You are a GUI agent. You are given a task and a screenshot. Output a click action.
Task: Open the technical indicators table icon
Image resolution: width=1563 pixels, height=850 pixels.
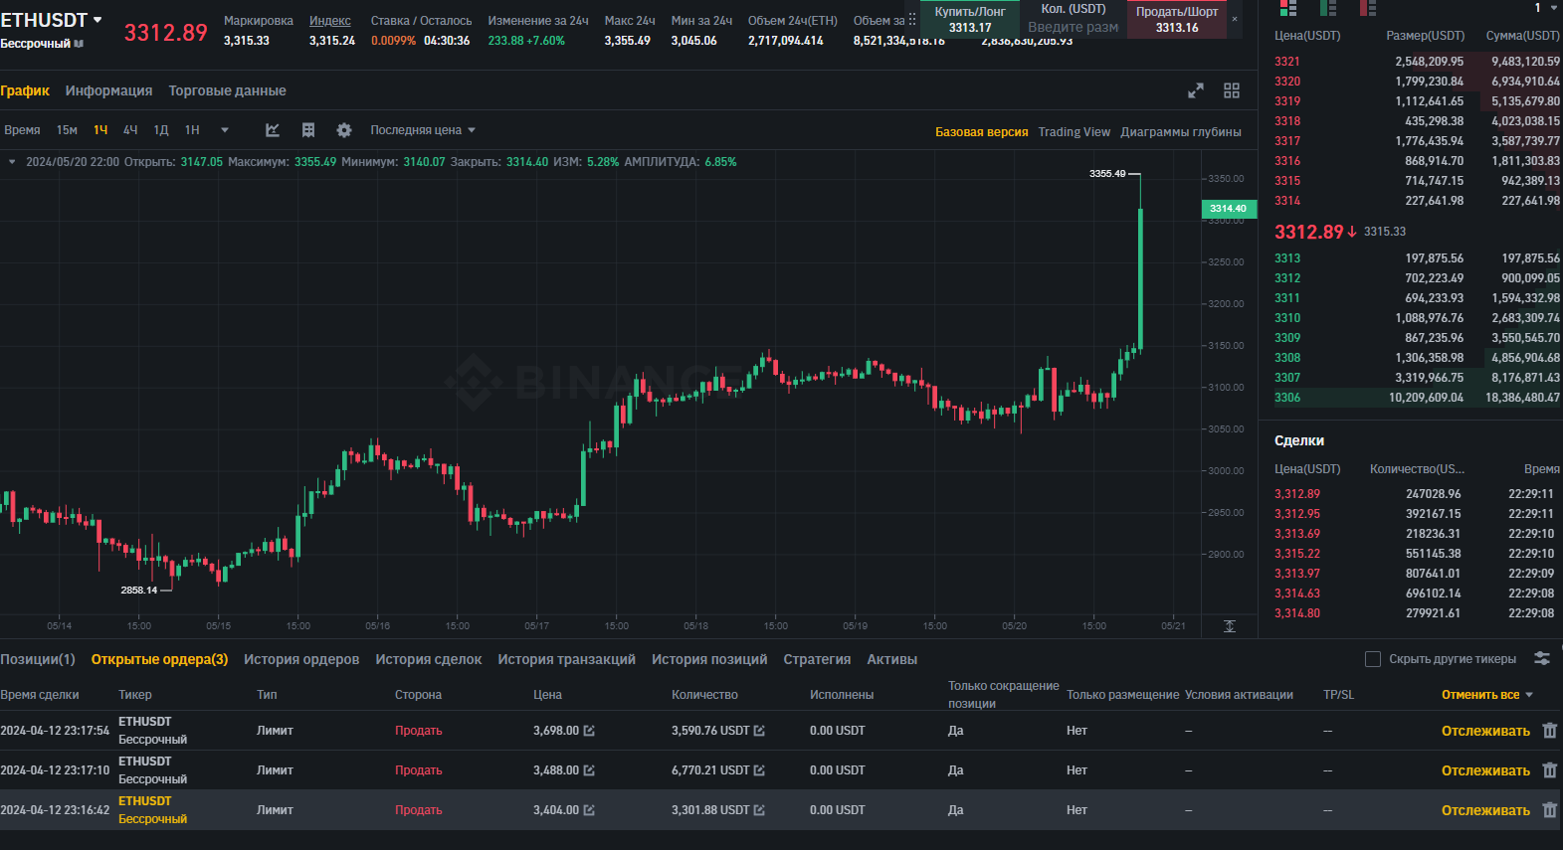pos(308,130)
